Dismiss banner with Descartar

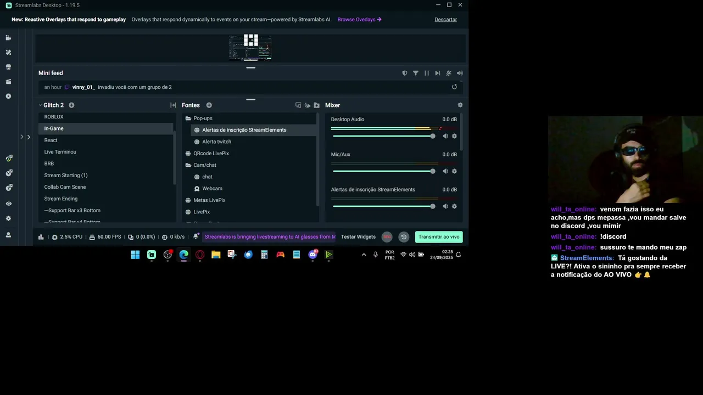pyautogui.click(x=445, y=20)
